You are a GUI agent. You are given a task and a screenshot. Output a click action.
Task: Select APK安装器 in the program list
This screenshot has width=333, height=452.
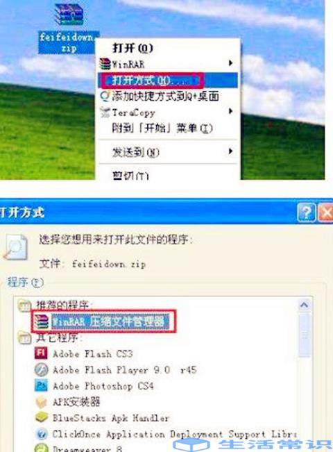[76, 401]
